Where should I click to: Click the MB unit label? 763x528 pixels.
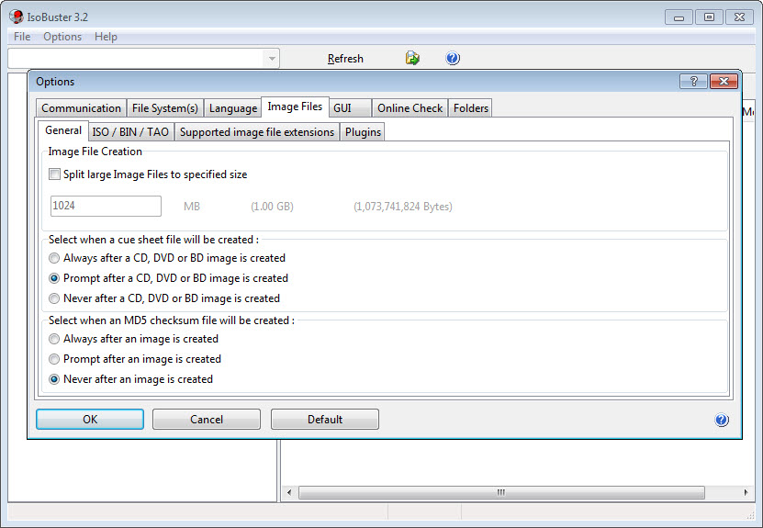pyautogui.click(x=192, y=207)
